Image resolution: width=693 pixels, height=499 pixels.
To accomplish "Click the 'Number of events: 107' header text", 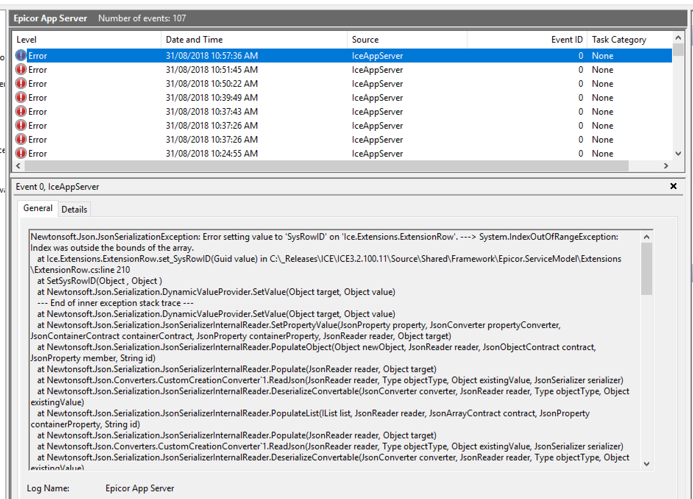I will pos(142,18).
